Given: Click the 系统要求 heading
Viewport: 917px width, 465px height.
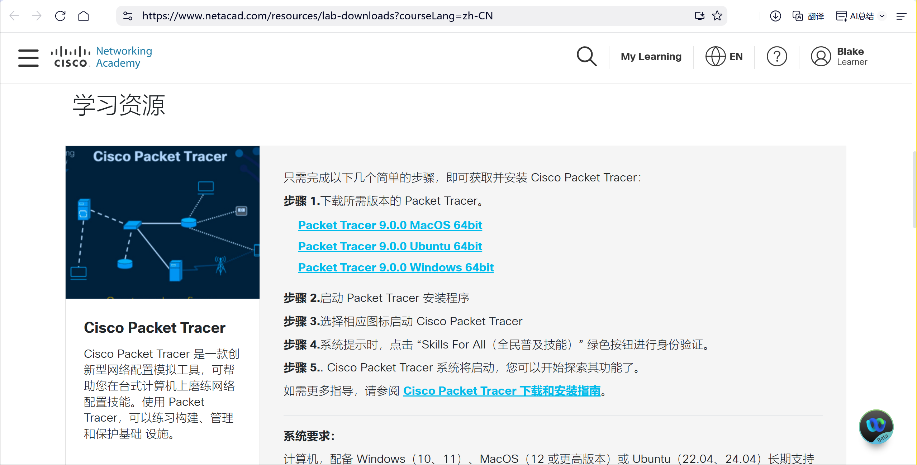Looking at the screenshot, I should (309, 436).
